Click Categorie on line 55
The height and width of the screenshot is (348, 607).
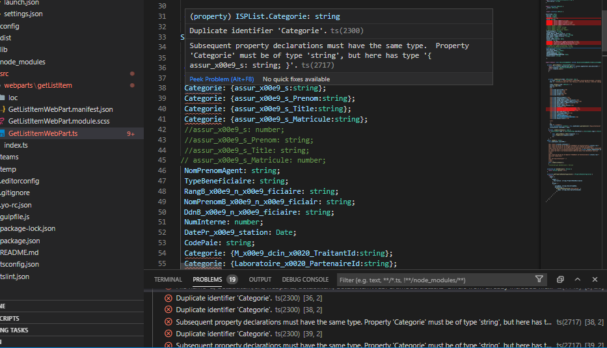[x=203, y=263]
